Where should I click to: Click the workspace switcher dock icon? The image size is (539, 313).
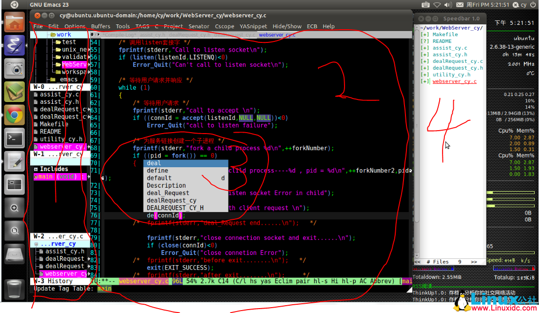(x=15, y=185)
